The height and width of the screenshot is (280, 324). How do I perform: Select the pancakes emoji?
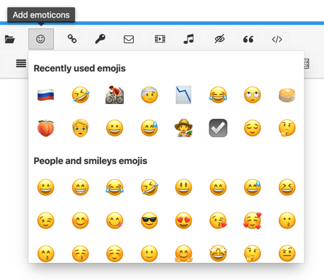[287, 95]
